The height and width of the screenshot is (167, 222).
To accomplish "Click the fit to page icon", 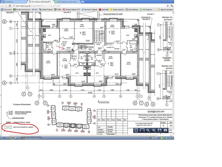I will (x=136, y=130).
